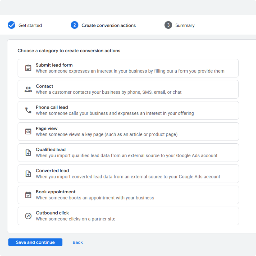Click the Contact people icon

[x=28, y=89]
